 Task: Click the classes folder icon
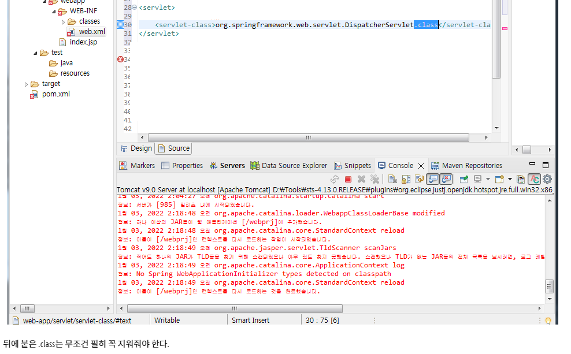72,22
